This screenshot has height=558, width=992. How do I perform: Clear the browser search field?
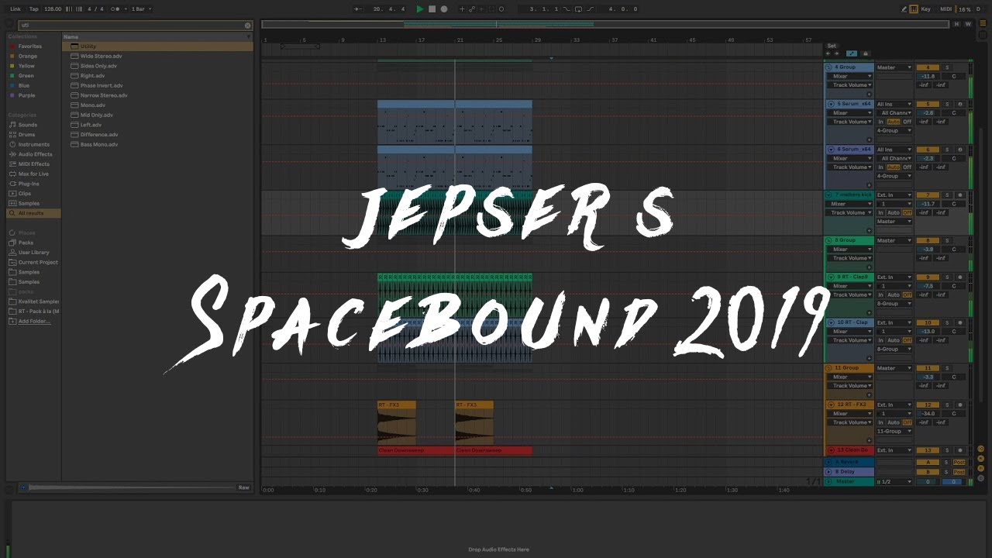[x=248, y=26]
